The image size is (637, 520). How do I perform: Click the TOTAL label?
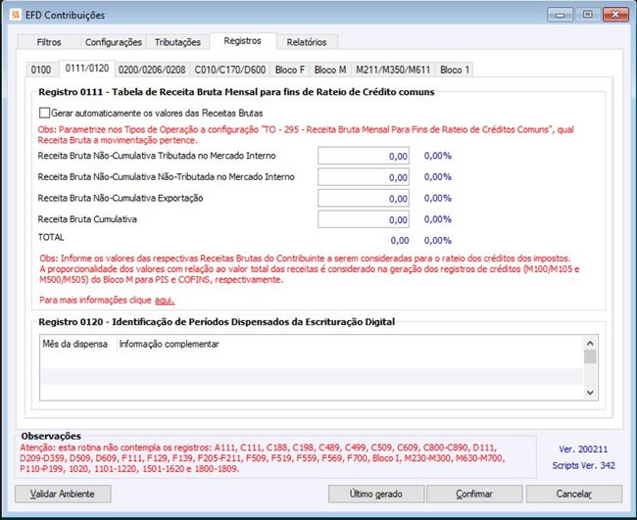click(51, 237)
